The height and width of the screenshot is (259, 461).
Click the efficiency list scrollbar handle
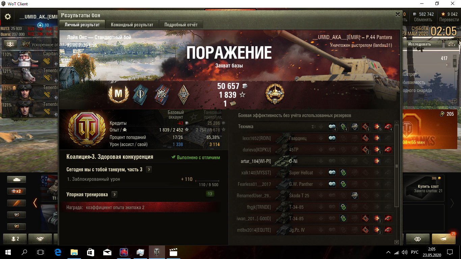tap(397, 166)
